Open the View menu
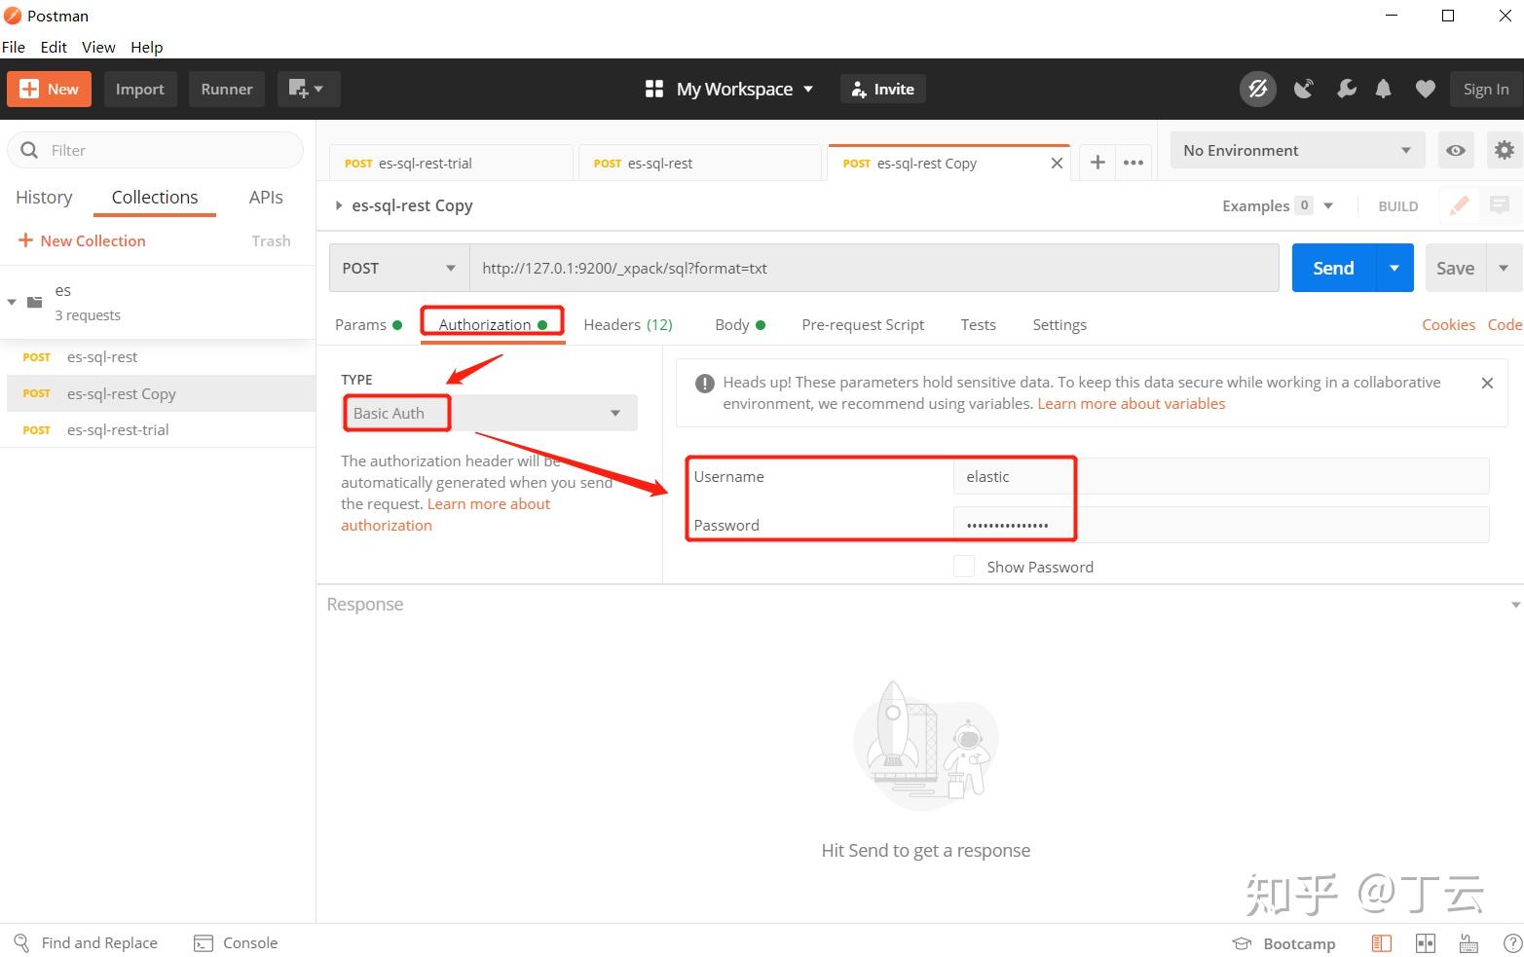1524x957 pixels. pos(97,47)
